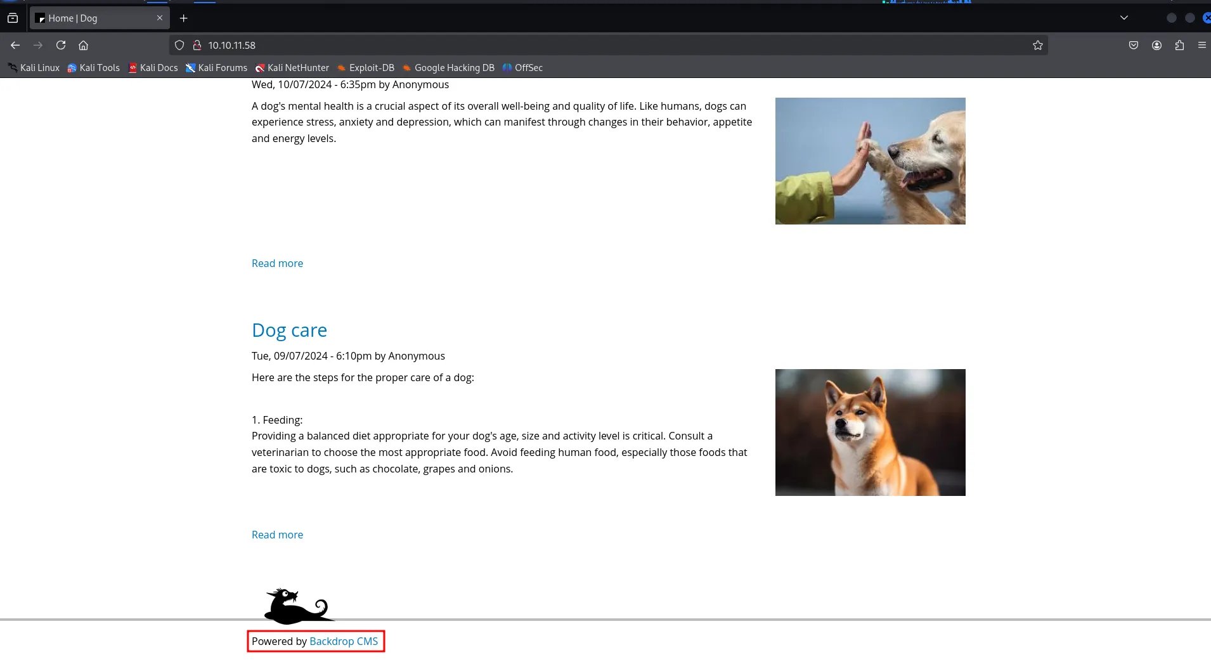Click the Forward arrow button
This screenshot has width=1211, height=664.
coord(38,45)
